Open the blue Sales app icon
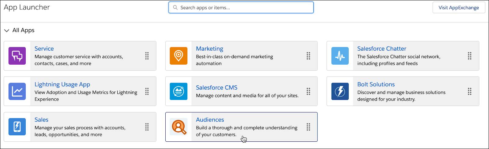489x149 pixels. point(17,127)
